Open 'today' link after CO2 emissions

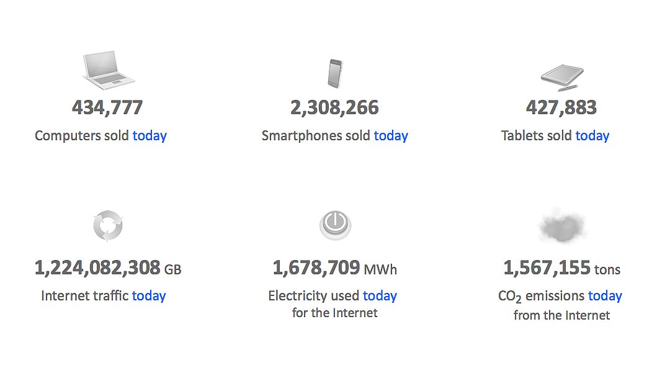point(605,296)
